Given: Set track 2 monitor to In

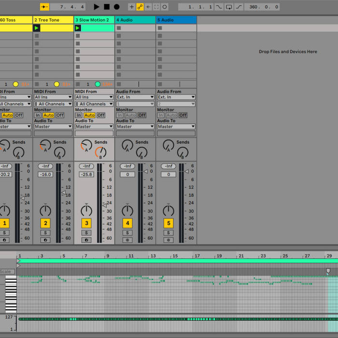Looking at the screenshot, I should (38, 115).
